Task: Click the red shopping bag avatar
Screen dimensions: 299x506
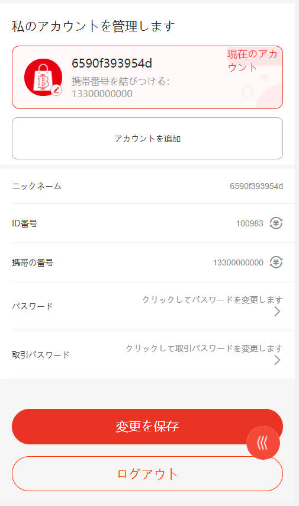Action: 43,78
